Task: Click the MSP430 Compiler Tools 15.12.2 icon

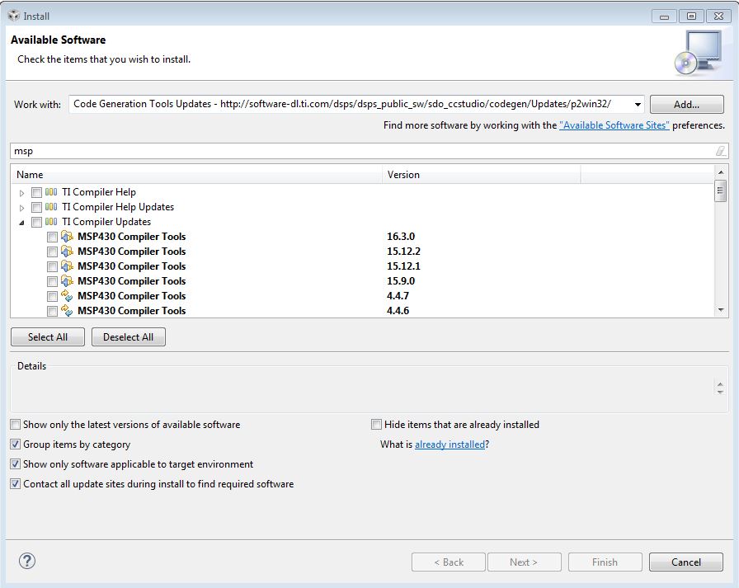Action: 68,252
